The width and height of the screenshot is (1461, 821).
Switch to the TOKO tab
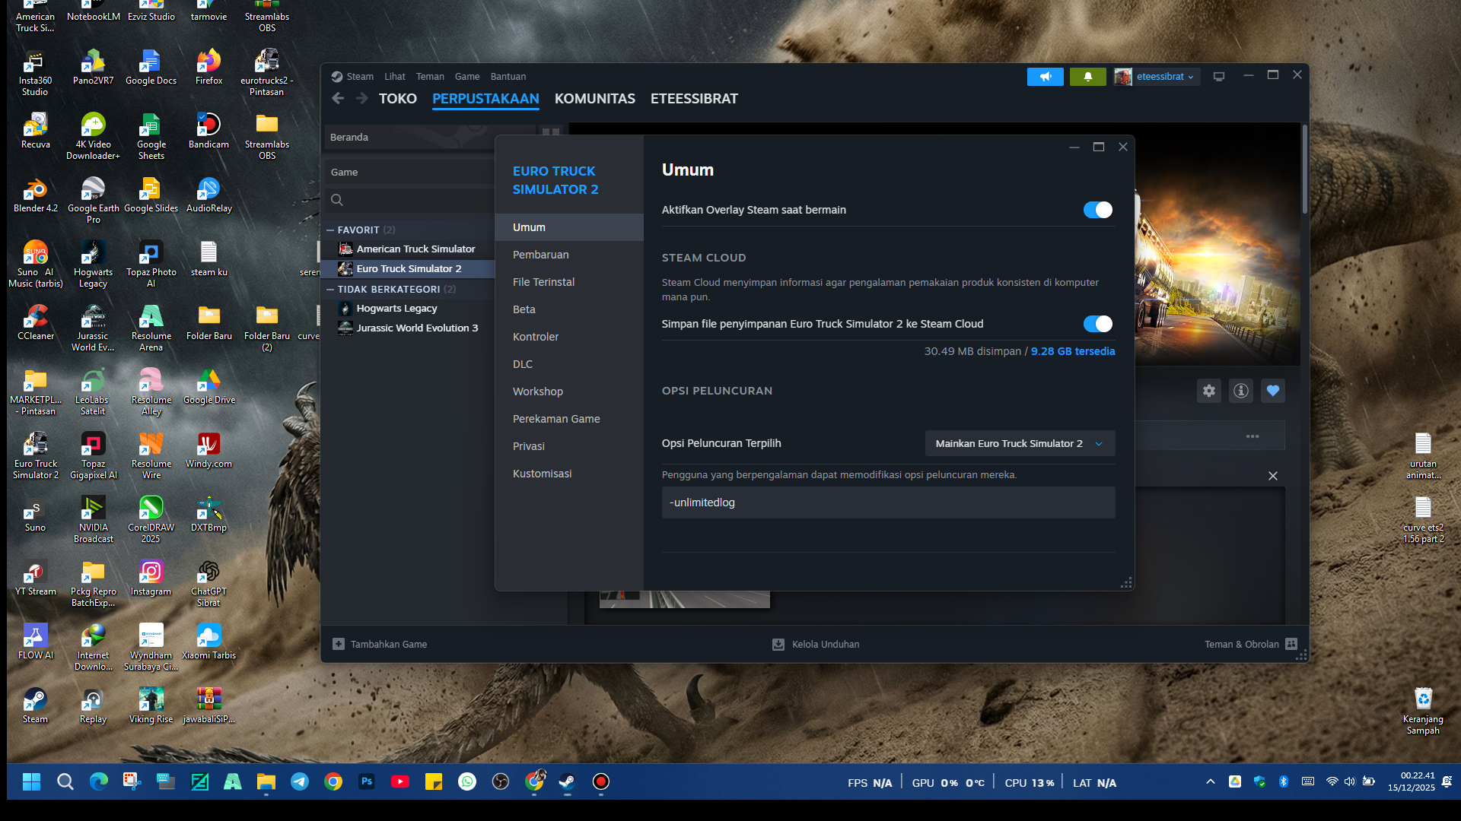pyautogui.click(x=398, y=99)
